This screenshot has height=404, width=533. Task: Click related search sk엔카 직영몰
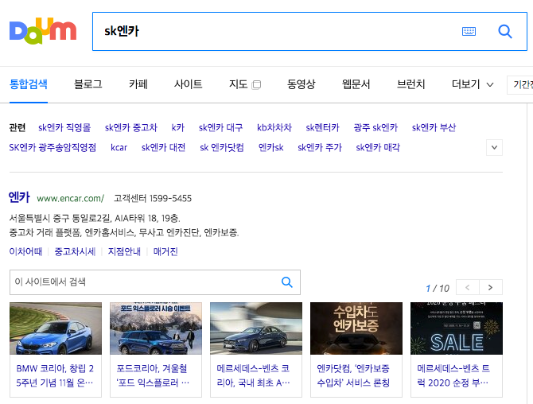tap(64, 128)
